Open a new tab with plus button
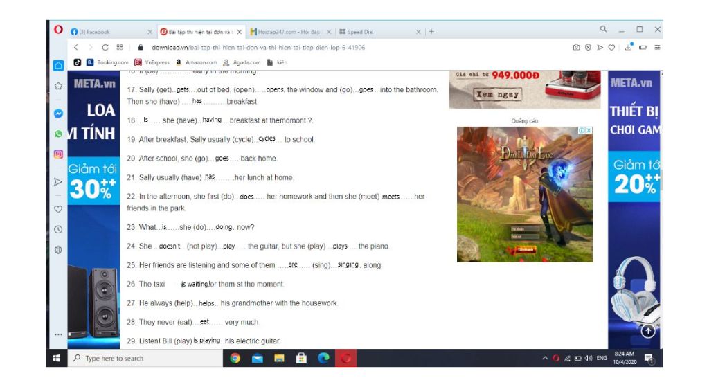 pos(431,32)
